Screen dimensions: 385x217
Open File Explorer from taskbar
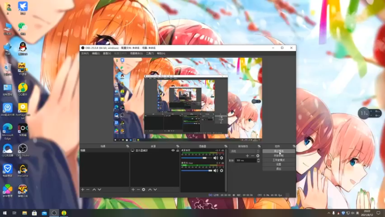pyautogui.click(x=25, y=213)
